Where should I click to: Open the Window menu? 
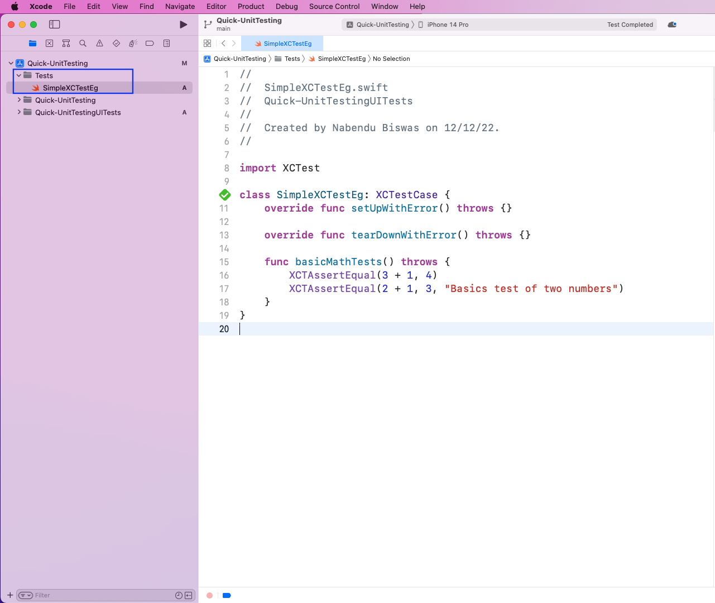(x=385, y=7)
